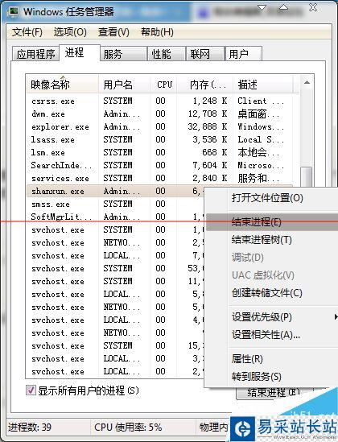The width and height of the screenshot is (338, 442).
Task: Expand the 设置优先级 submenu arrow
Action: [336, 317]
